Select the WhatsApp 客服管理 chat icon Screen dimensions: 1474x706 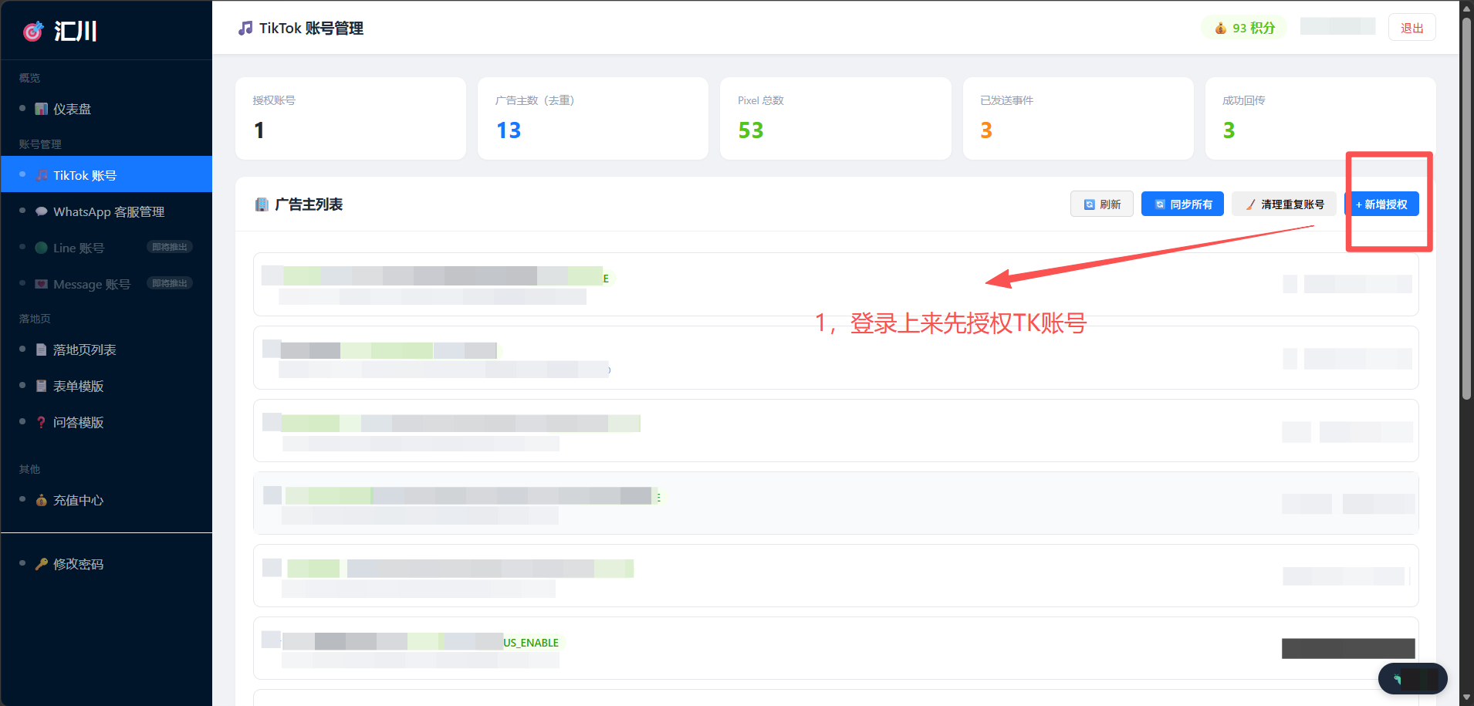[x=42, y=211]
